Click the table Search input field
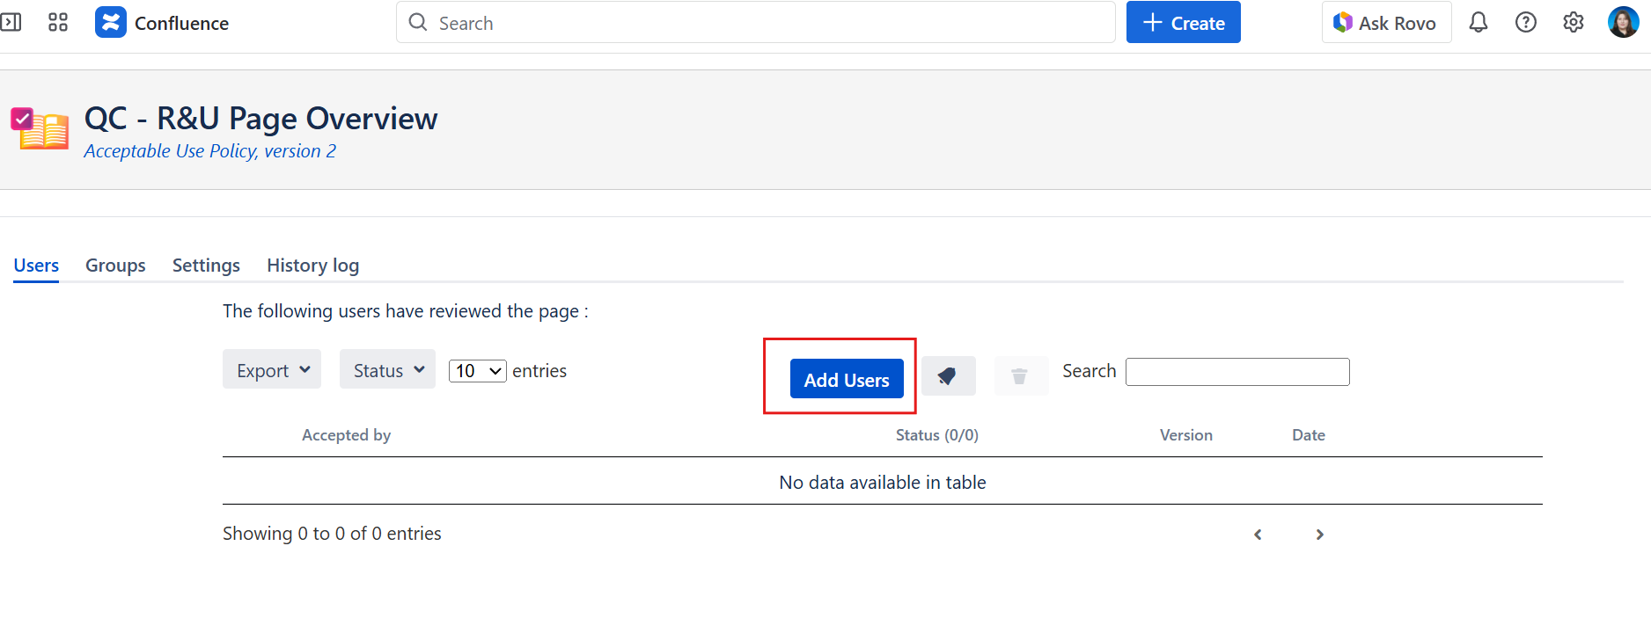 point(1236,372)
